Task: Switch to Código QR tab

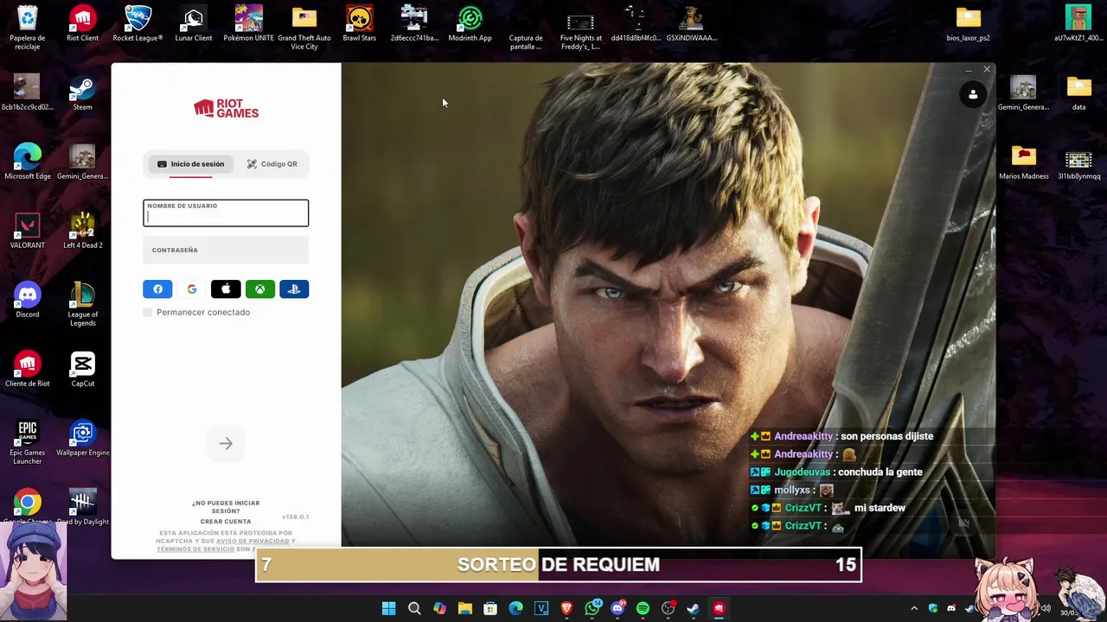Action: [x=272, y=164]
